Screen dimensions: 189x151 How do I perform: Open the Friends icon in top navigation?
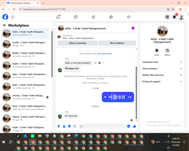93,17
